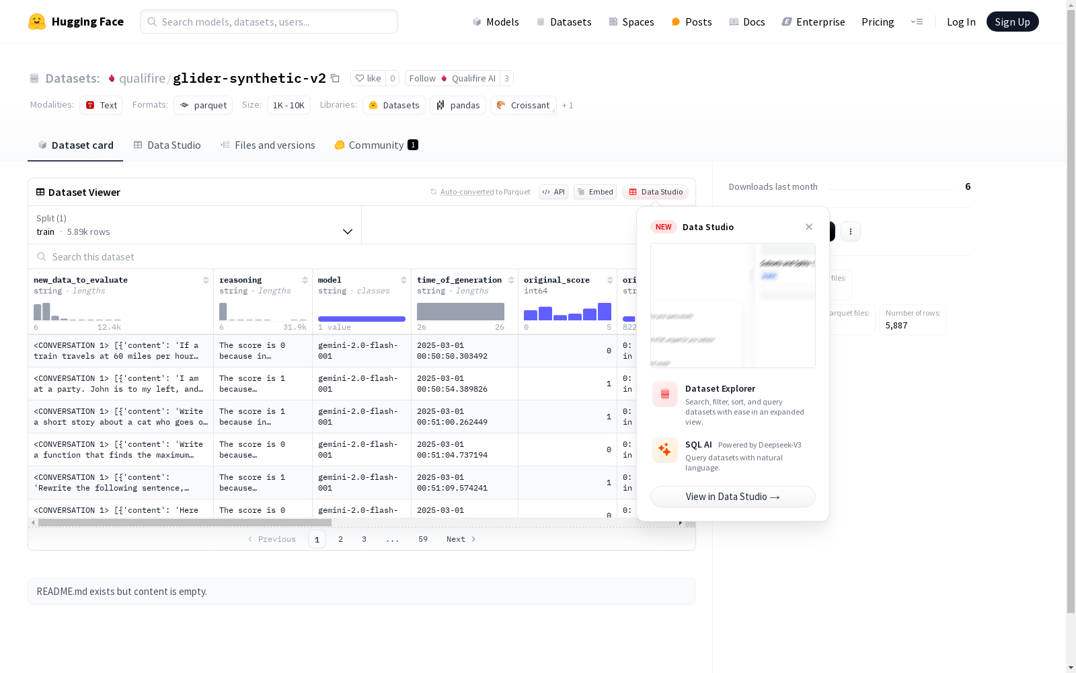Click the 'If a train travels' conversation cell
1076x673 pixels.
click(121, 351)
